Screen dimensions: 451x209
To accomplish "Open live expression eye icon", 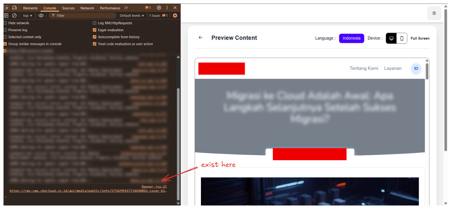I will click(x=41, y=15).
